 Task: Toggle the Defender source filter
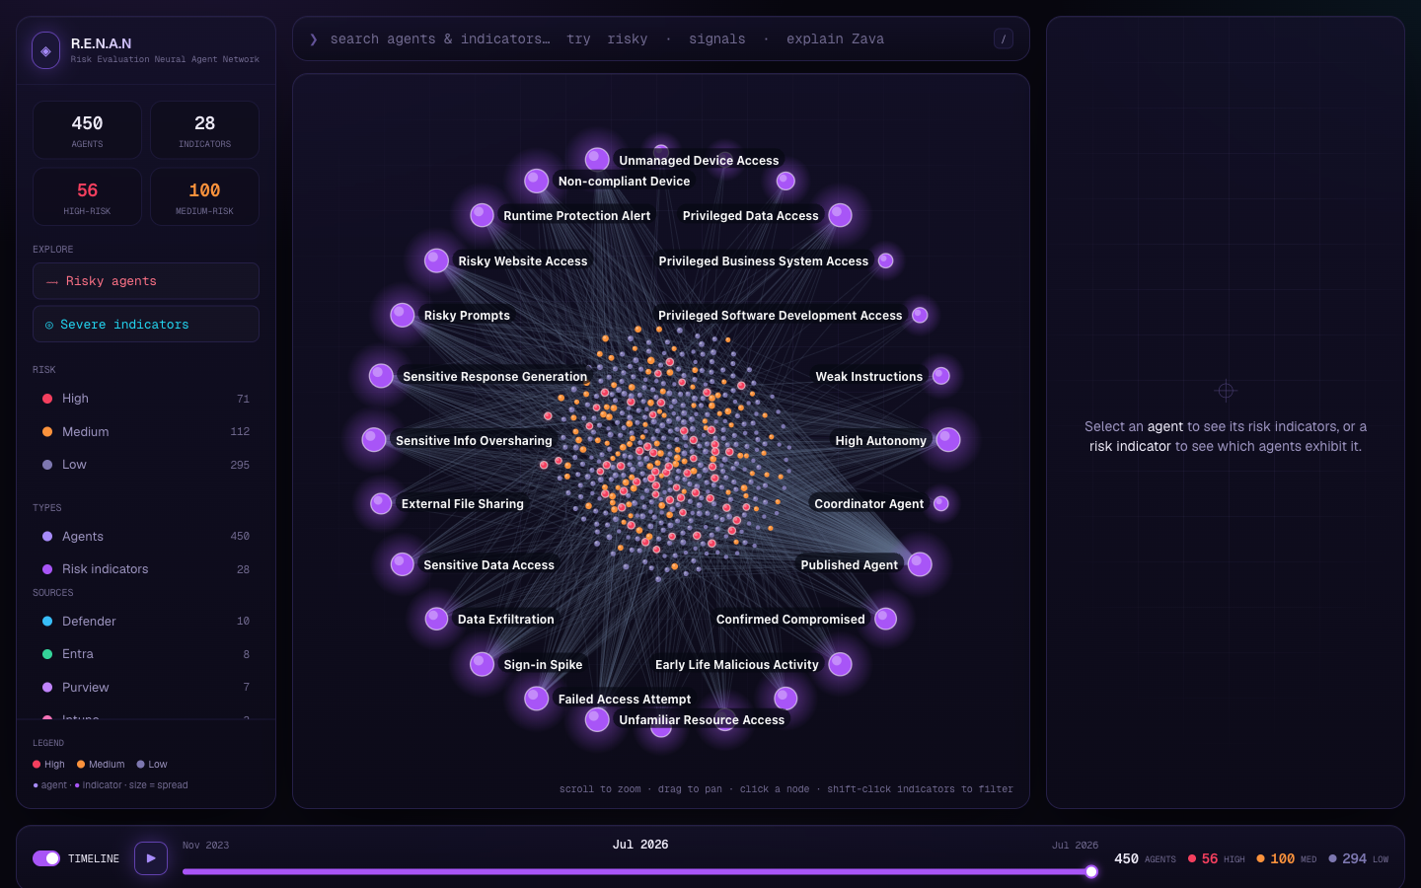[x=146, y=622]
